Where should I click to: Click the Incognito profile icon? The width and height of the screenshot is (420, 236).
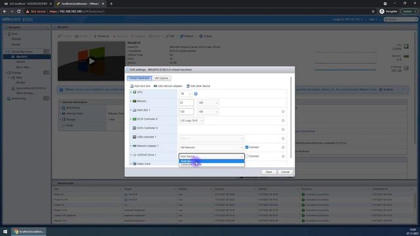click(382, 12)
